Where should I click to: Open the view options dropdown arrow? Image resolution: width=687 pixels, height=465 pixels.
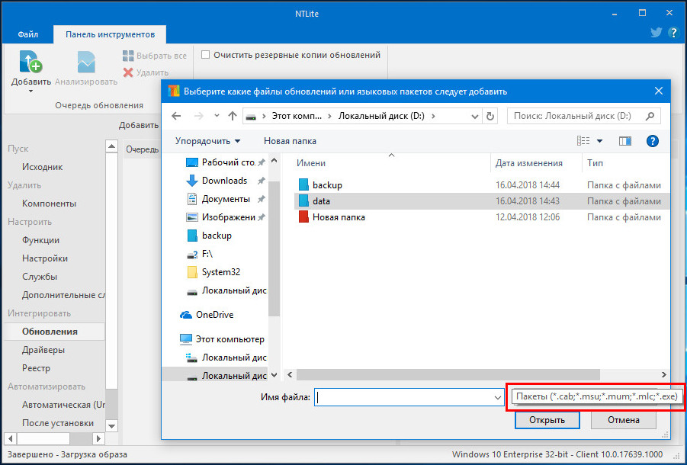[x=600, y=141]
